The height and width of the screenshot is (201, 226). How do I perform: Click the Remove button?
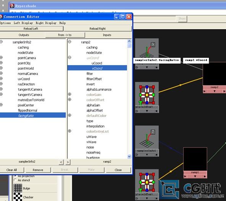point(38,170)
